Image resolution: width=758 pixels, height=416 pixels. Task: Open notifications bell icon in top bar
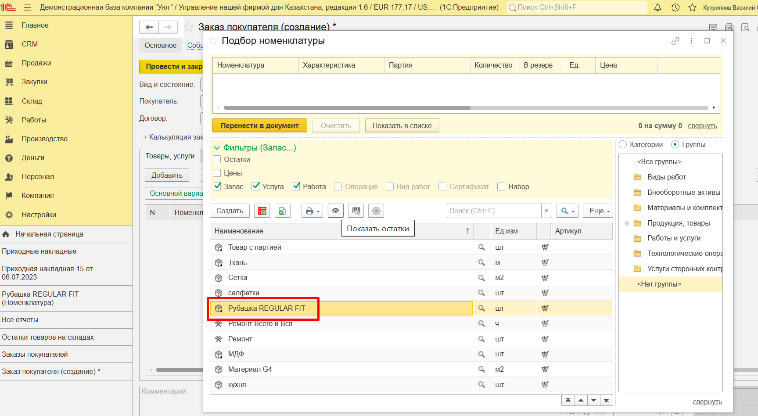coord(657,7)
